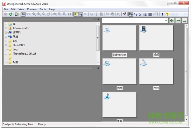Open the Preview menu
This screenshot has height=128, width=191.
32,9
